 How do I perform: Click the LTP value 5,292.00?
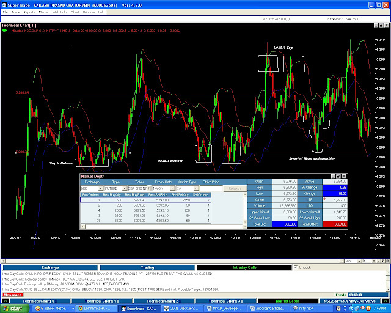click(x=335, y=200)
